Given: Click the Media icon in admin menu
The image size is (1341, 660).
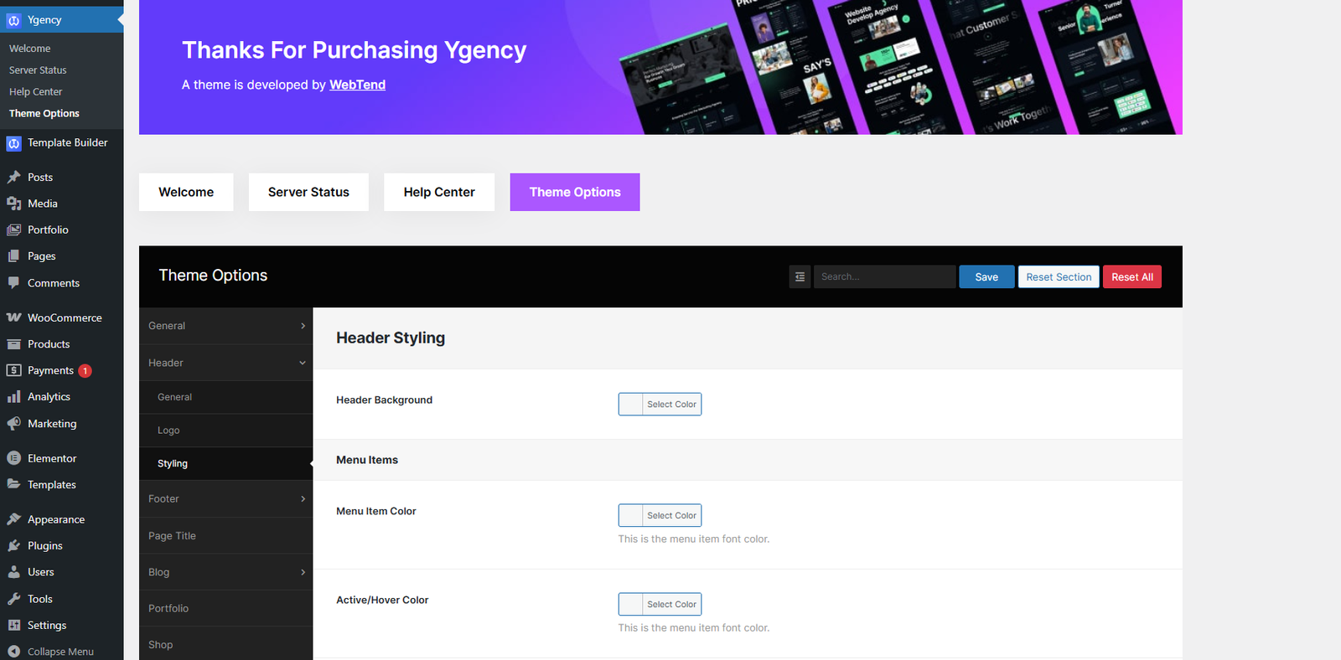Looking at the screenshot, I should (x=13, y=204).
